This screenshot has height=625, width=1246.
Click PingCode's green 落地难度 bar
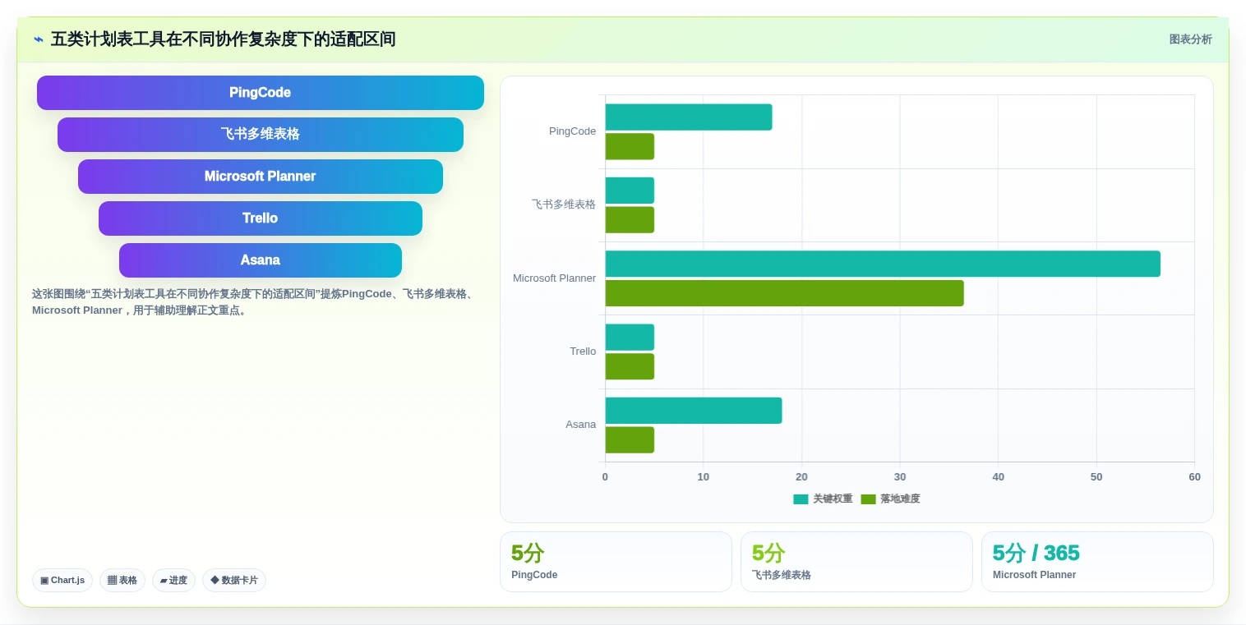630,147
